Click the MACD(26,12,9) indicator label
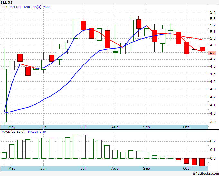 13,132
